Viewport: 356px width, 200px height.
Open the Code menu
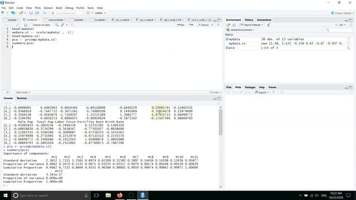tap(19, 8)
